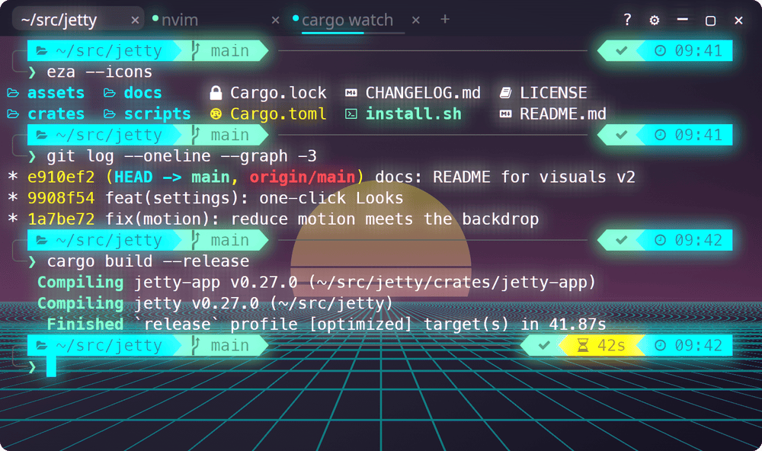
Task: Close the terminal window
Action: [738, 21]
